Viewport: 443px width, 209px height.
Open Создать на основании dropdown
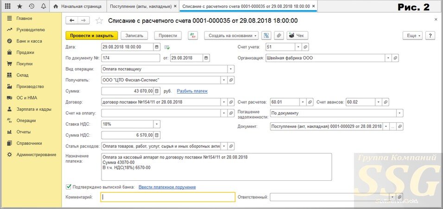point(232,36)
